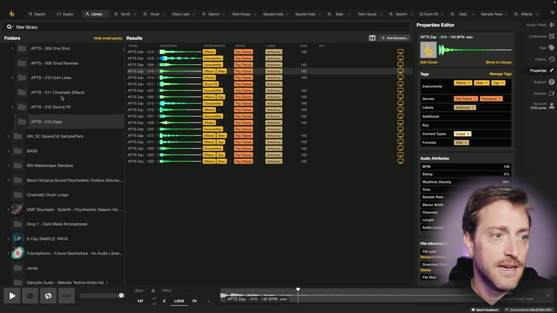557x313 pixels.
Task: Click the playhead marker on bottom waveform
Action: click(298, 290)
